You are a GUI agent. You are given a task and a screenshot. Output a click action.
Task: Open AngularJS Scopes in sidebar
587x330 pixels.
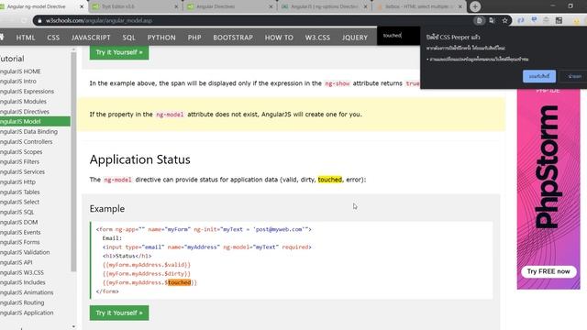tap(21, 152)
